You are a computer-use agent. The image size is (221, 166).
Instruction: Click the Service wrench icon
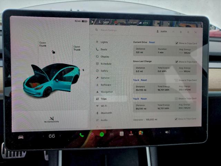click(x=97, y=78)
